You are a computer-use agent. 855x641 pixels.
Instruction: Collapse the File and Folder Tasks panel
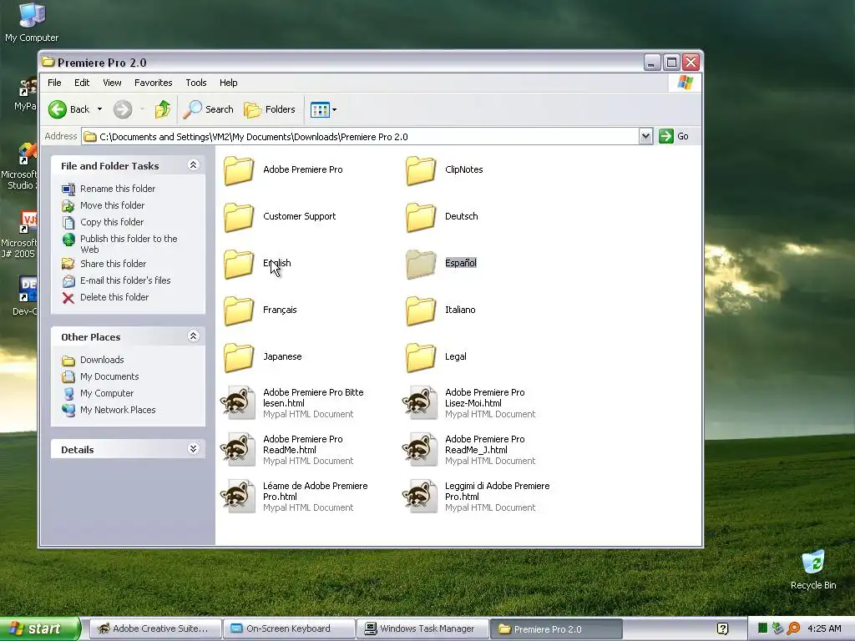[193, 164]
